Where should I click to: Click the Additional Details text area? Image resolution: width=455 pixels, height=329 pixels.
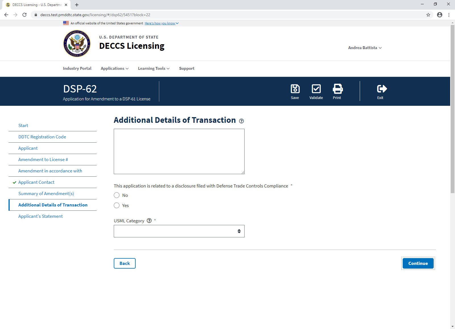tap(179, 151)
